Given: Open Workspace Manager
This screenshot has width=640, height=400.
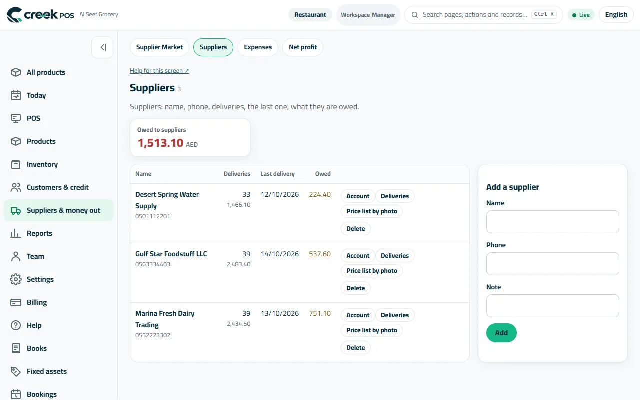Looking at the screenshot, I should pos(368,15).
